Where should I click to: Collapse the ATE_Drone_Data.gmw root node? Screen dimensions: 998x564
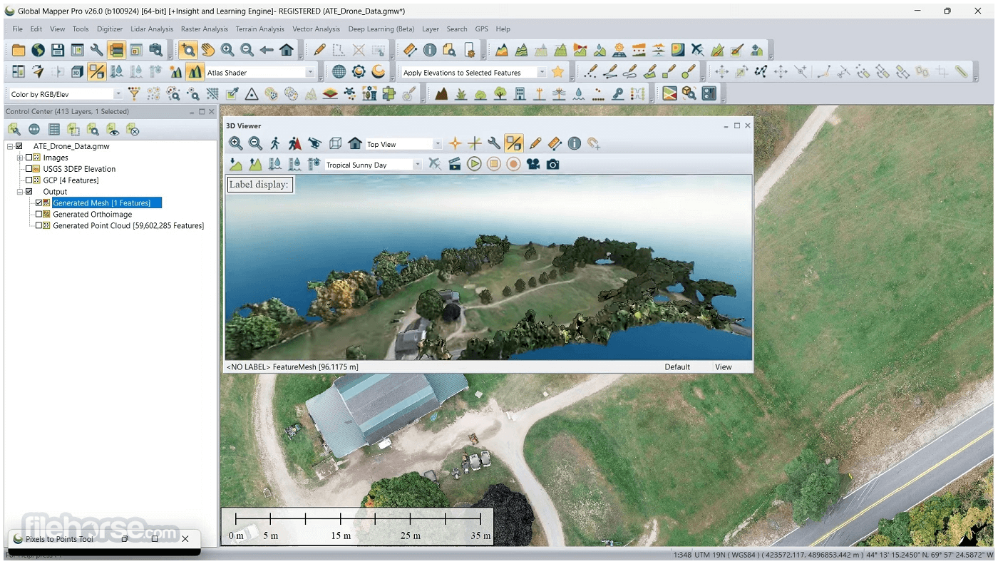[x=9, y=146]
